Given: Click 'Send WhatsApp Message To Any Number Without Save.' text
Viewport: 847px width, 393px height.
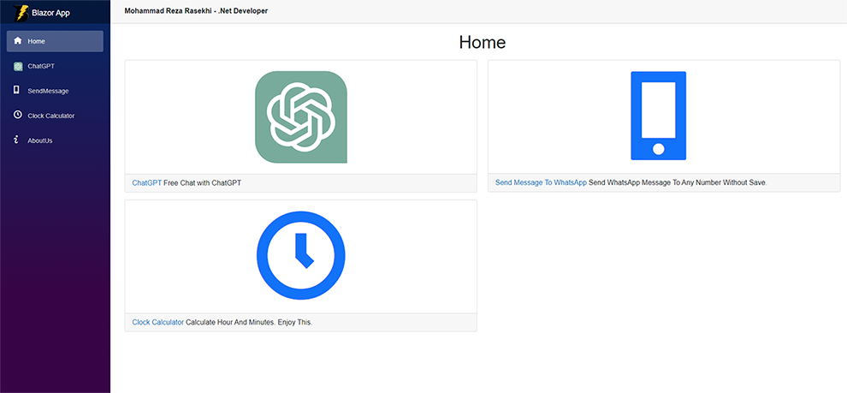Looking at the screenshot, I should 678,182.
